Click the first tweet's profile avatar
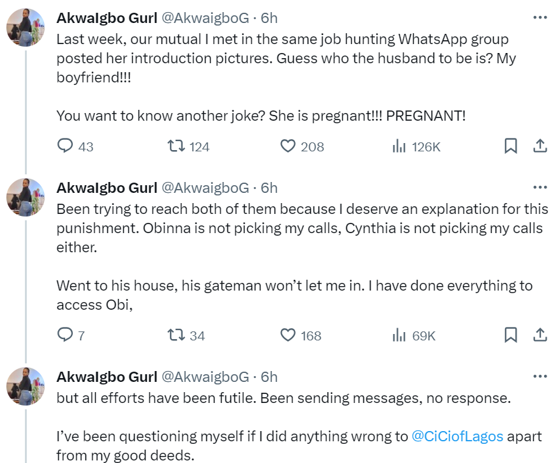 (x=26, y=28)
